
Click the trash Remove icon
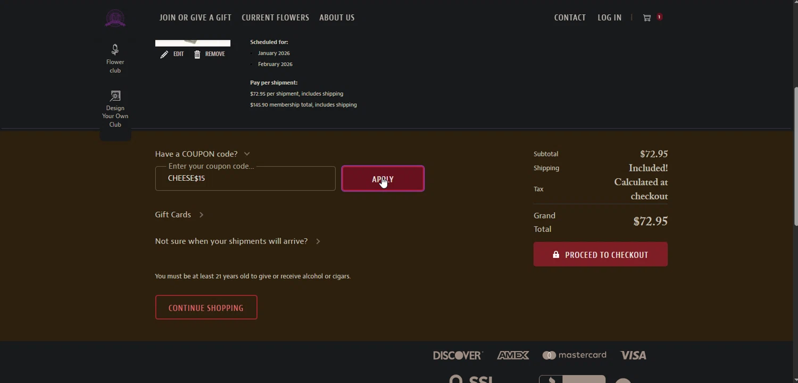pos(197,54)
